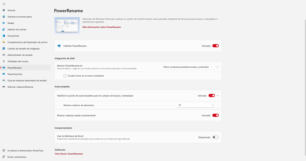306x161 pixels.
Task: Click the Complementos del Explorador icon
Action: click(x=4, y=42)
